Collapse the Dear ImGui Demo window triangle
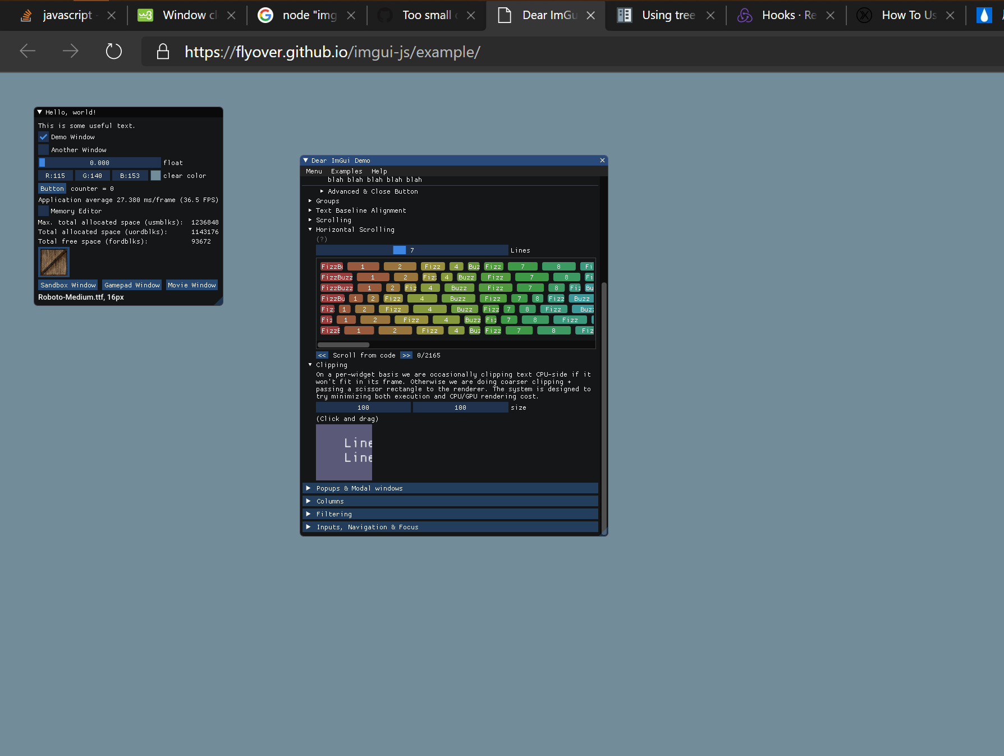1004x756 pixels. pyautogui.click(x=306, y=161)
